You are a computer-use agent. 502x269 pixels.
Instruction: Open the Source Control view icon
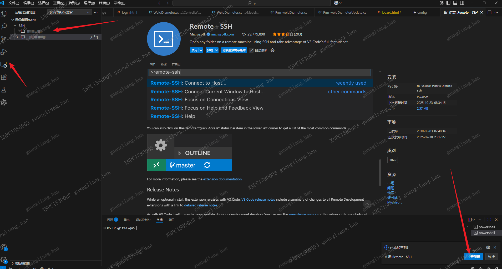pos(3,39)
